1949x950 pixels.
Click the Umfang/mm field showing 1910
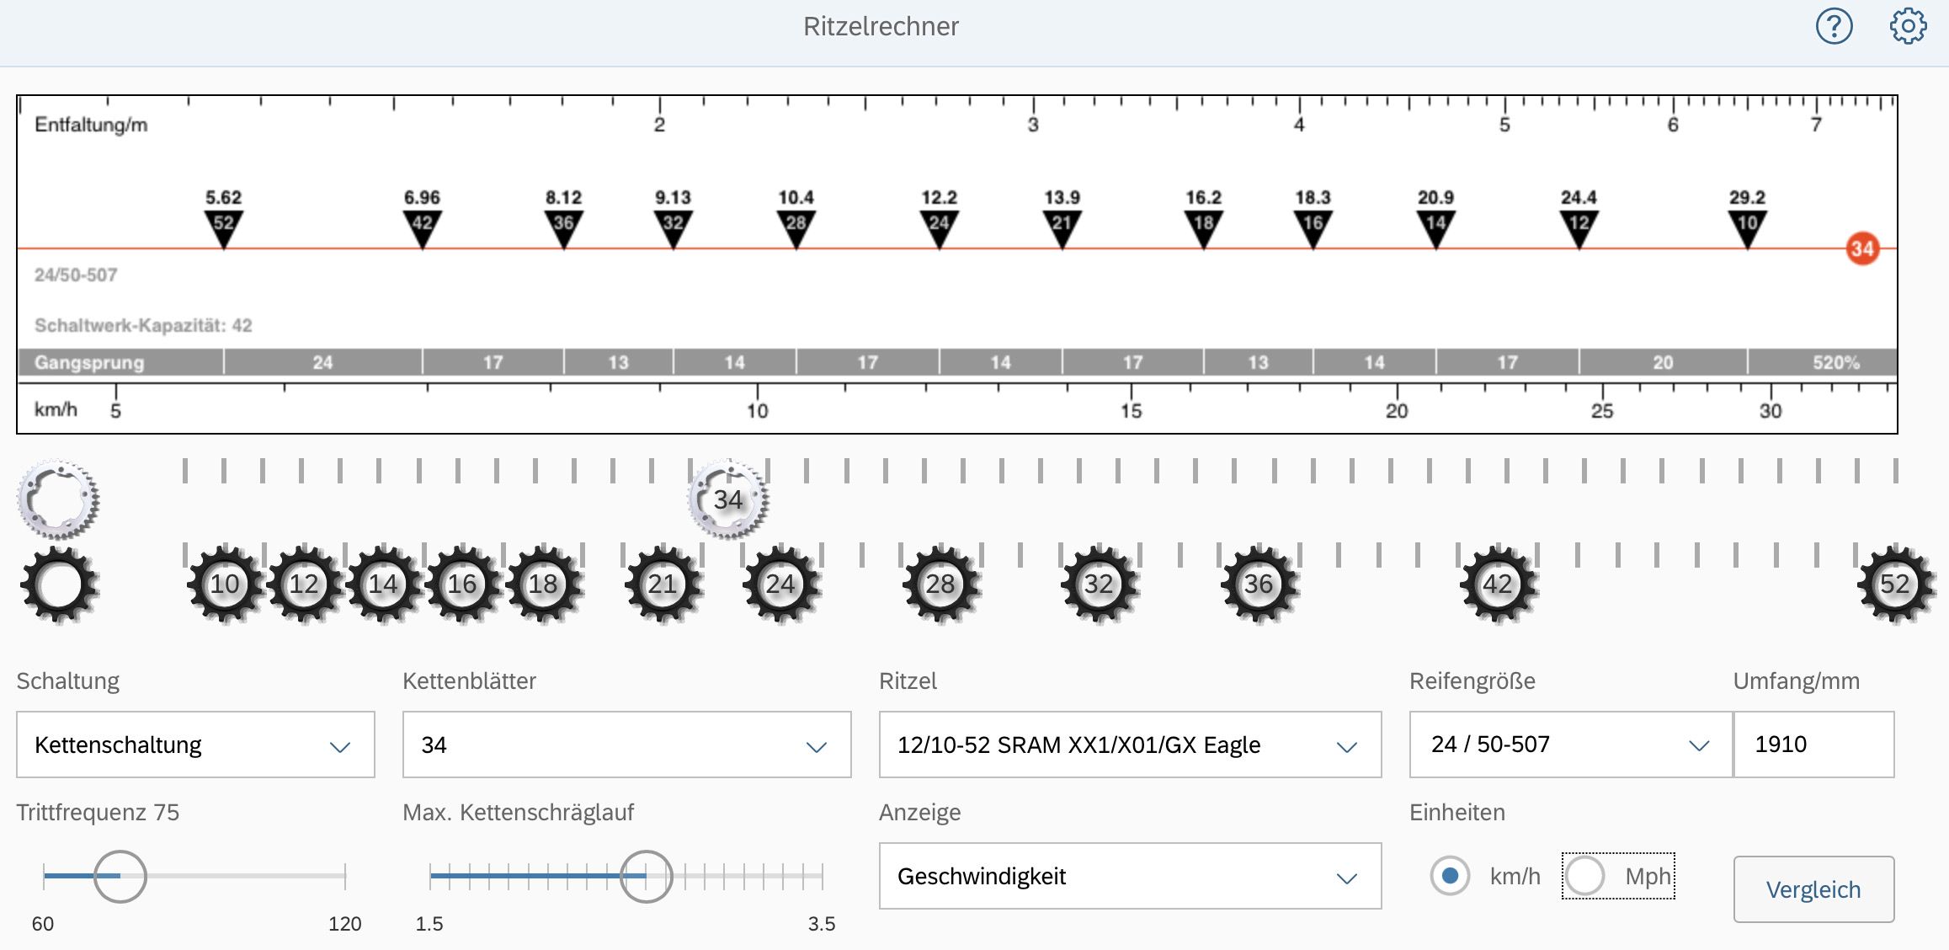pyautogui.click(x=1813, y=745)
